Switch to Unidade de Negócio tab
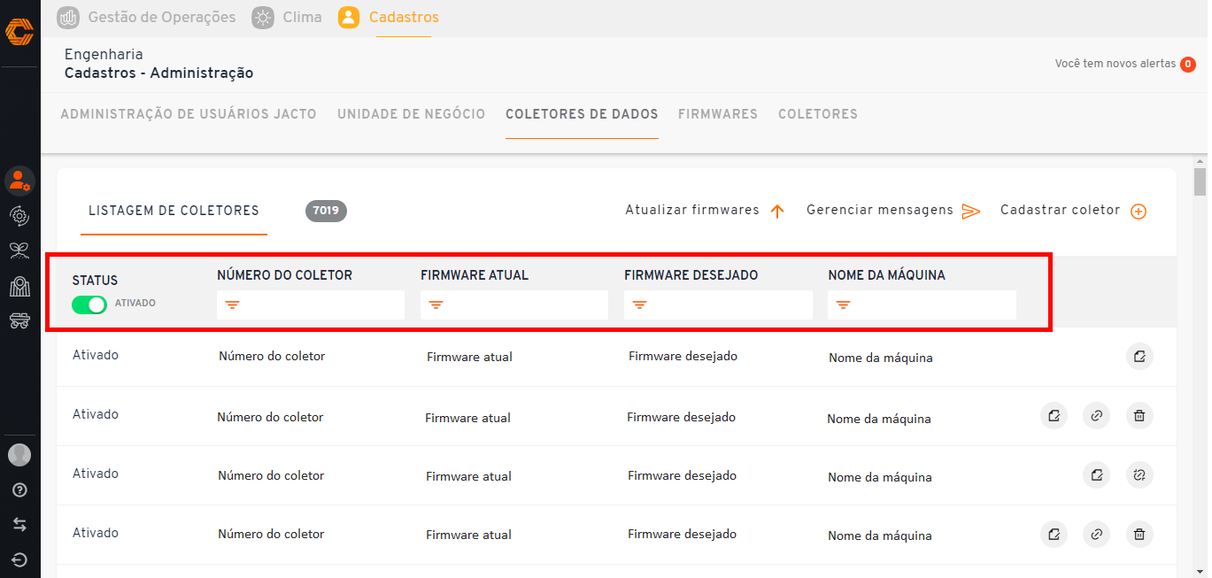The image size is (1212, 578). (412, 114)
